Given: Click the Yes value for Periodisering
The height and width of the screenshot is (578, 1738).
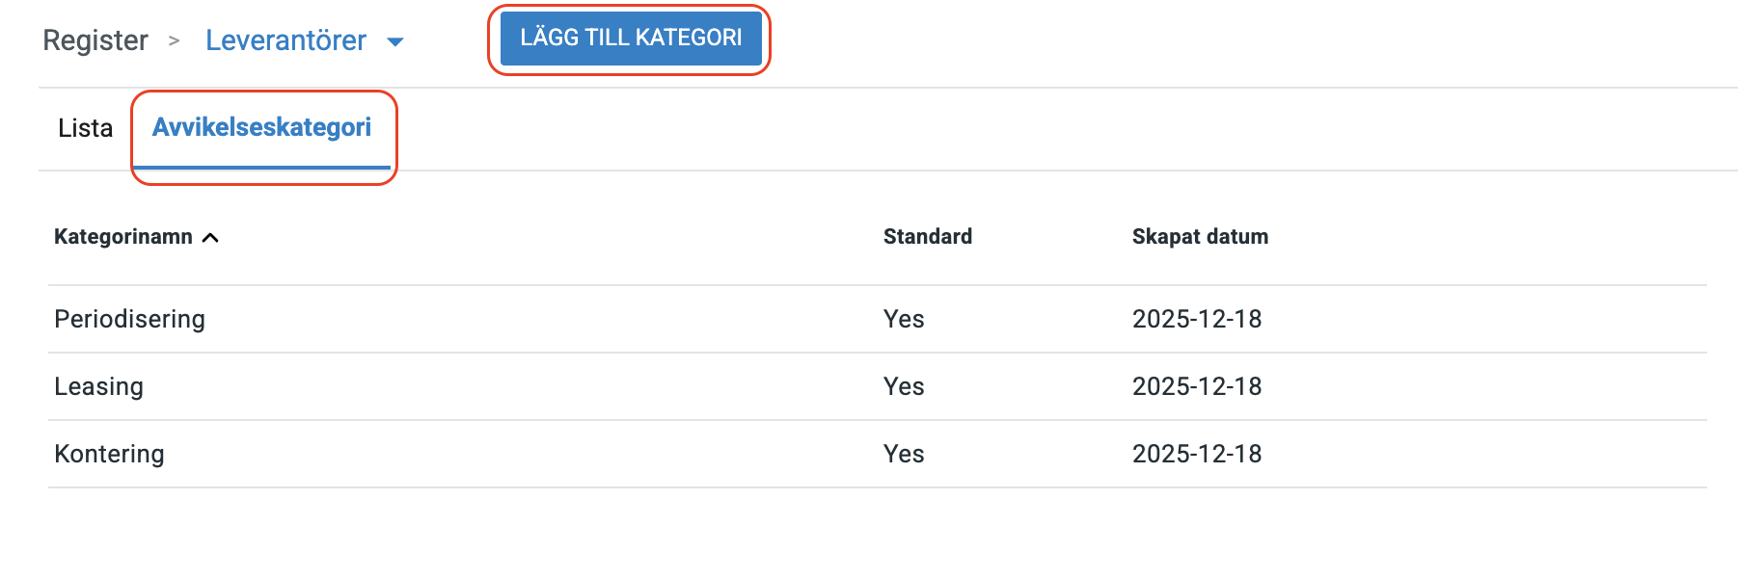Looking at the screenshot, I should pyautogui.click(x=904, y=319).
